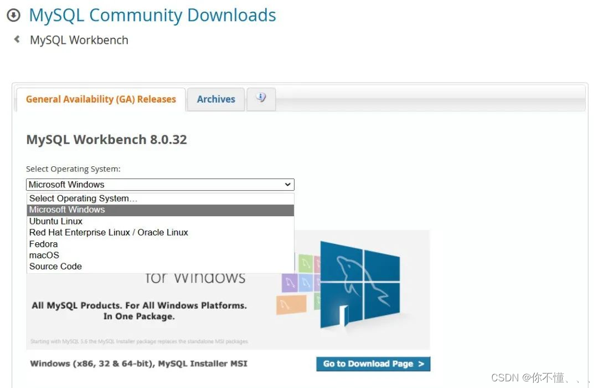Open the information icon tab

point(261,99)
